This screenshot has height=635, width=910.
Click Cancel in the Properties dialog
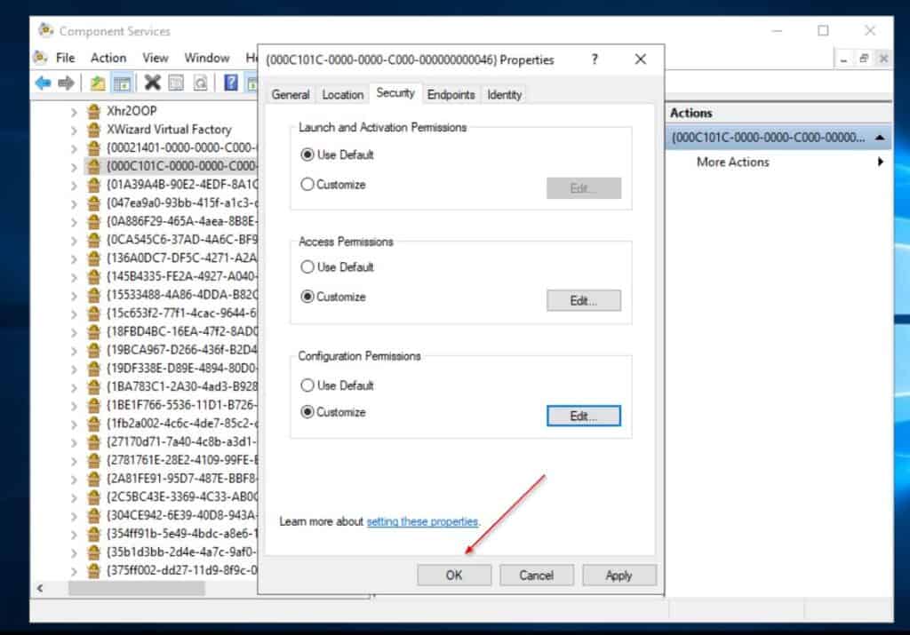click(x=536, y=575)
